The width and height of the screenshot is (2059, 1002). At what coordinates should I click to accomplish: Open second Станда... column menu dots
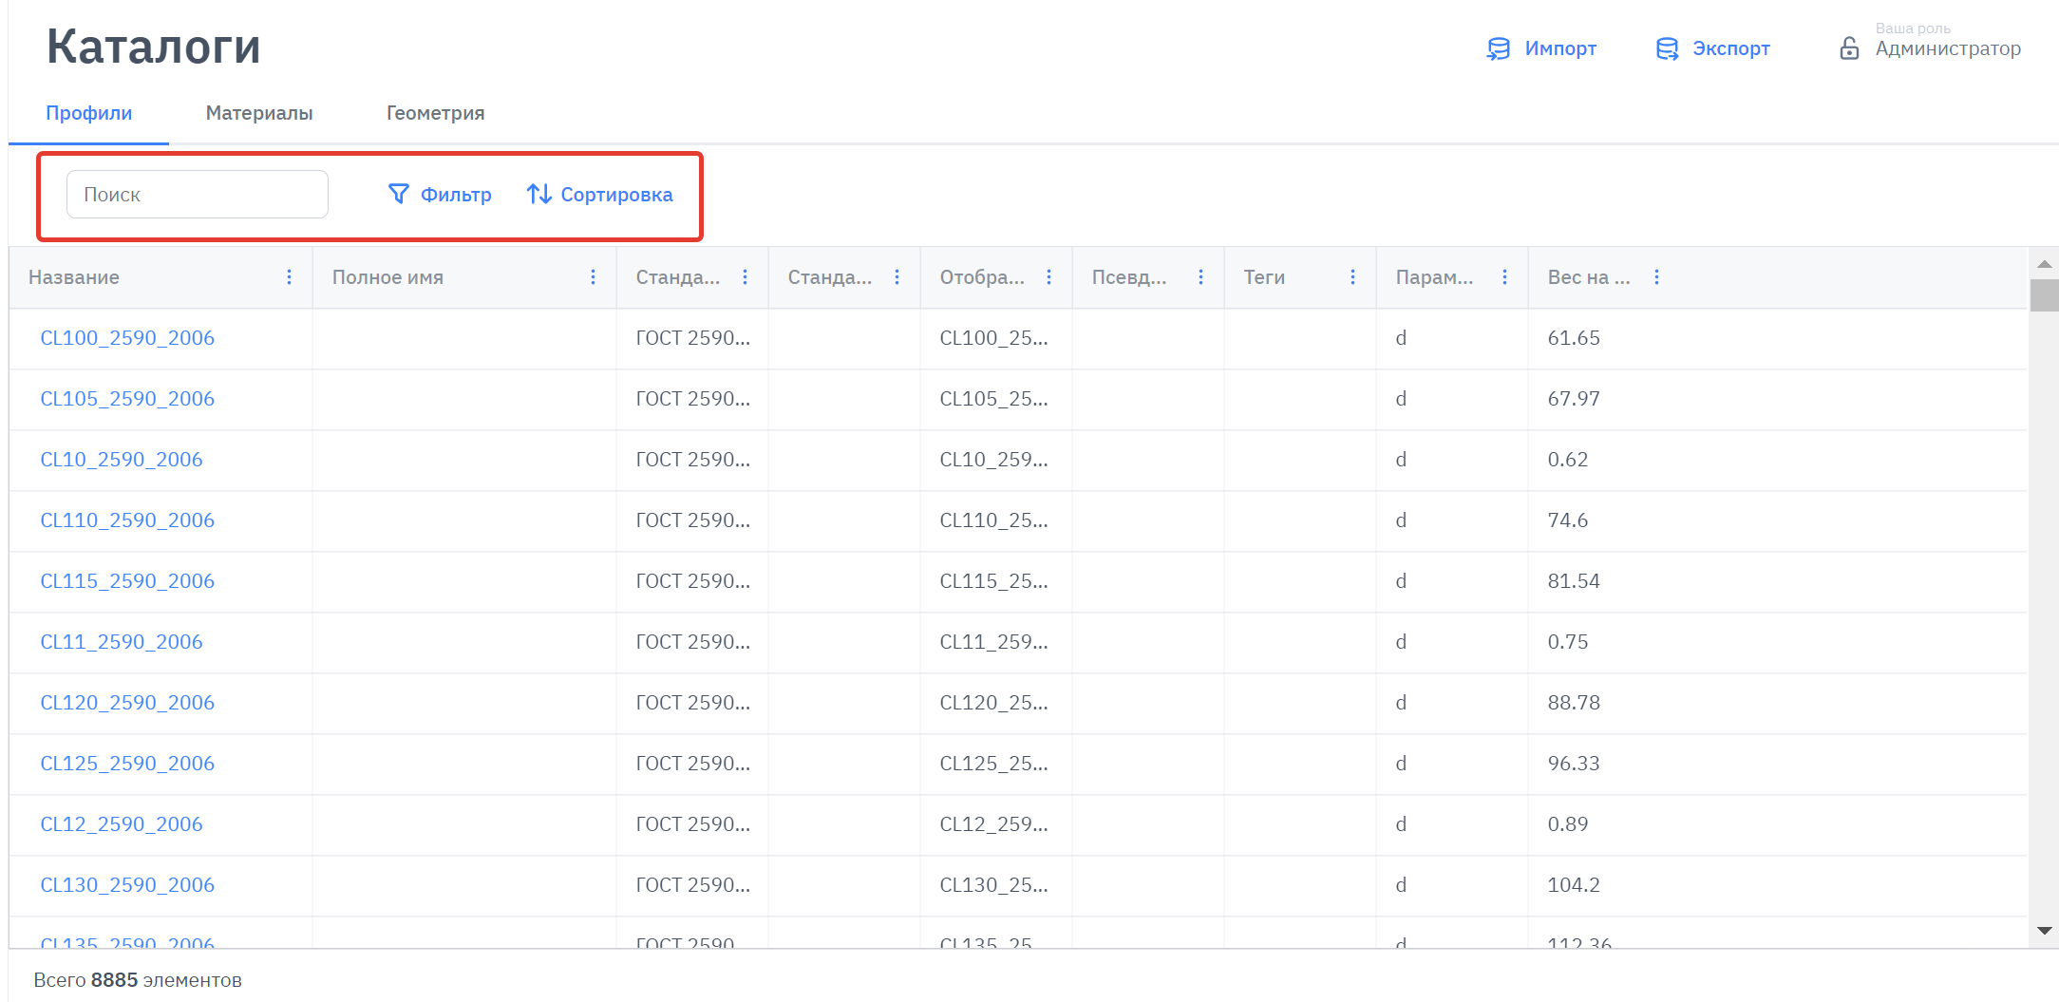[897, 276]
